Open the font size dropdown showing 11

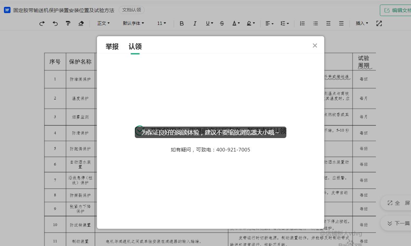point(161,23)
